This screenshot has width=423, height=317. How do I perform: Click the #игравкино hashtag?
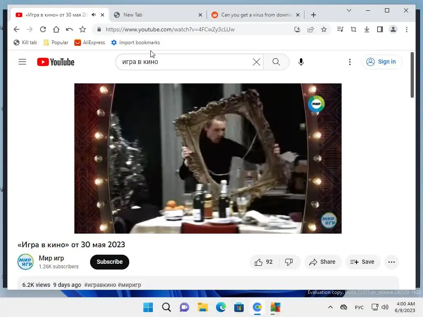100,285
